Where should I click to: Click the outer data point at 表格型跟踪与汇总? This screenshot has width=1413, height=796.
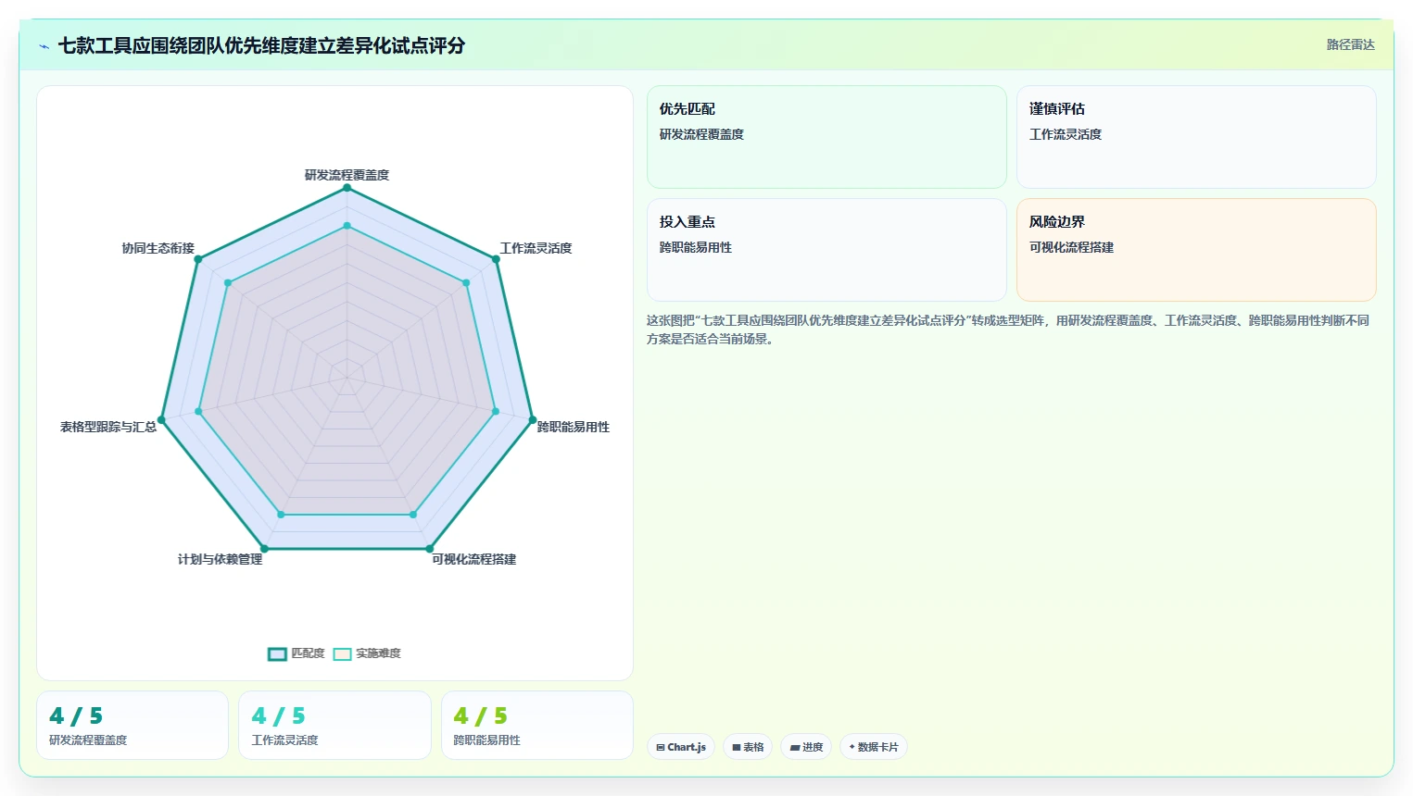(161, 420)
